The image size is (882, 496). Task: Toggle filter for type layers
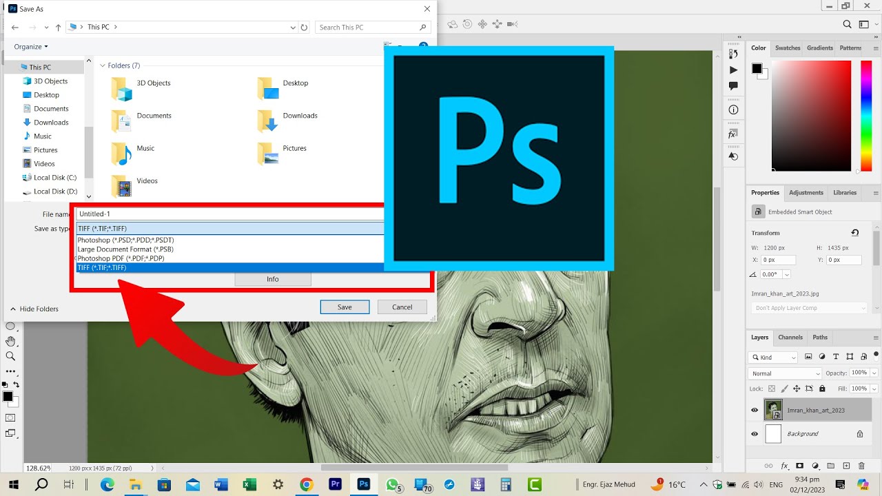tap(837, 357)
